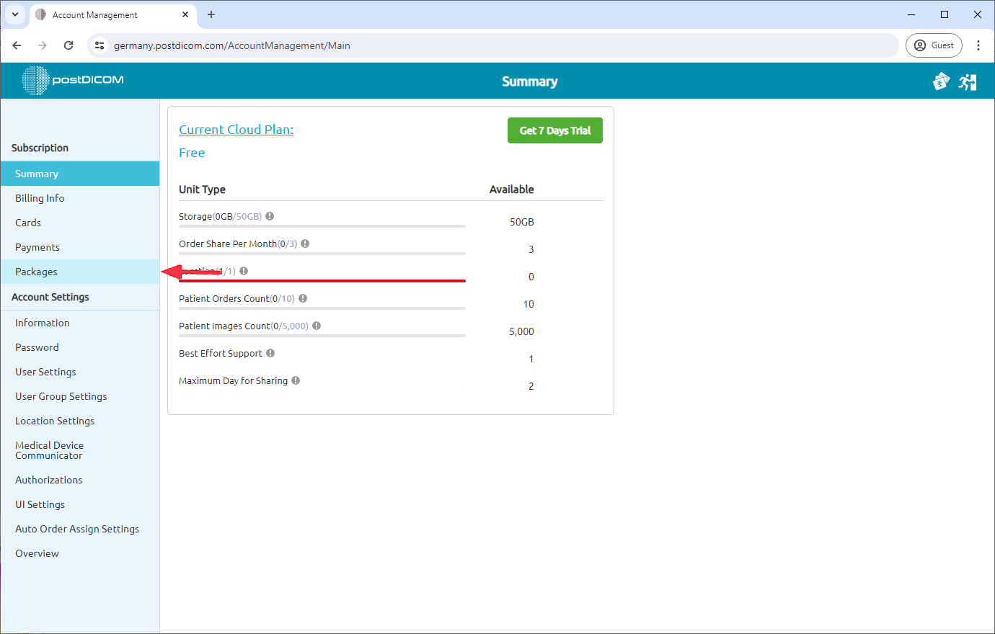Click the Order Share Per Month info icon
The width and height of the screenshot is (995, 634).
(x=304, y=244)
